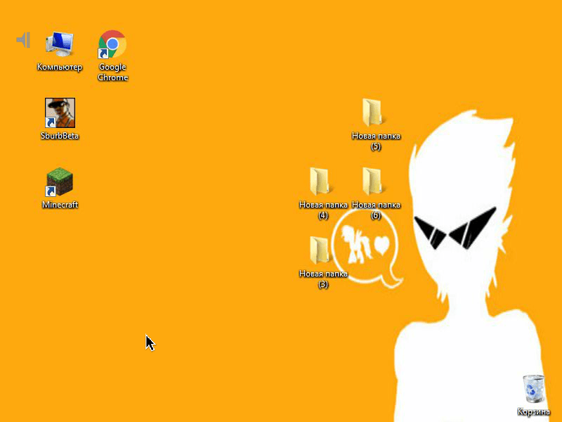The image size is (562, 422).
Task: Click the 'Google Chrome' label text
Action: point(112,72)
